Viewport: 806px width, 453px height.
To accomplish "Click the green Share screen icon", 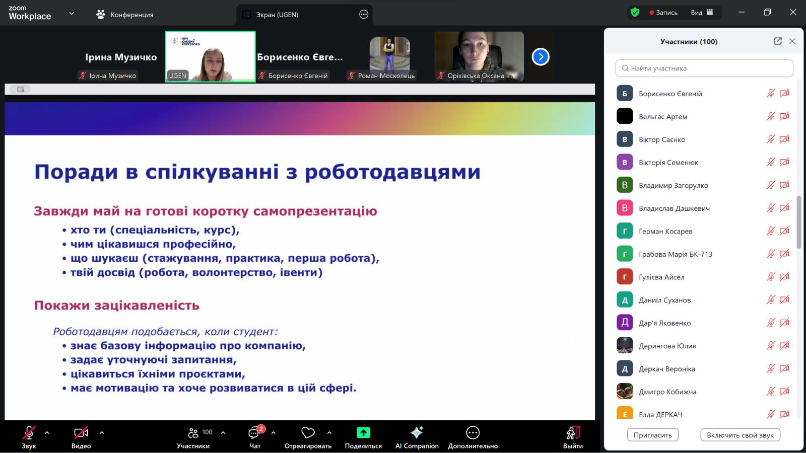I will pos(363,433).
